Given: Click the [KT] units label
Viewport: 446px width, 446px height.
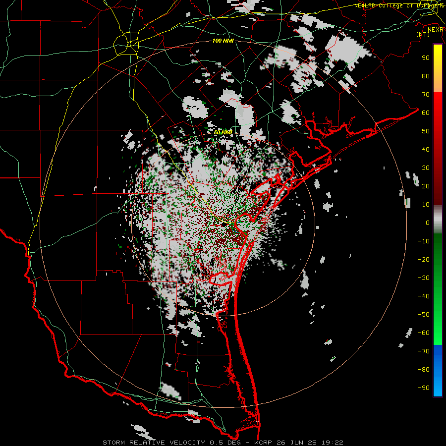Looking at the screenshot, I should (x=423, y=34).
